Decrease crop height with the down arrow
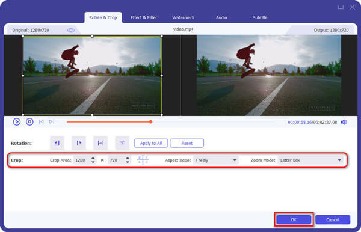 click(128, 162)
